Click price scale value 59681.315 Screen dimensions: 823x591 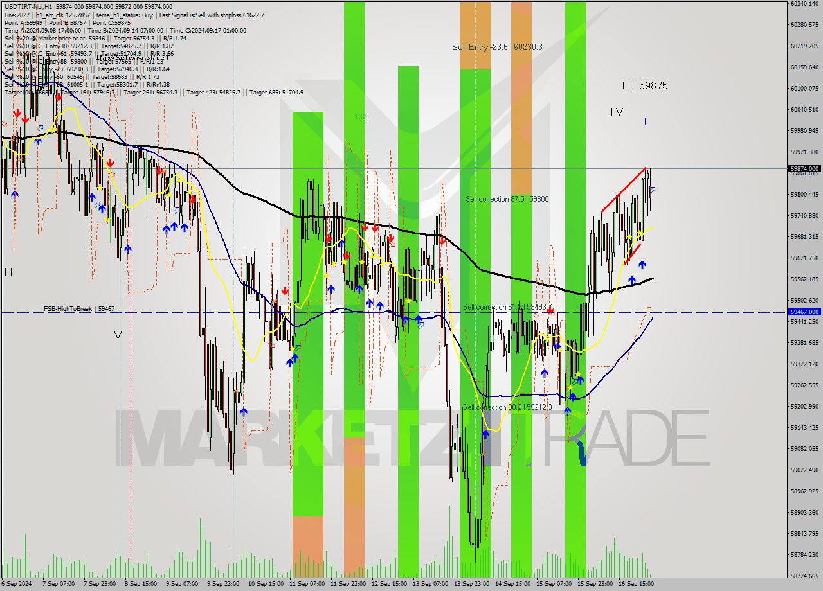[805, 236]
